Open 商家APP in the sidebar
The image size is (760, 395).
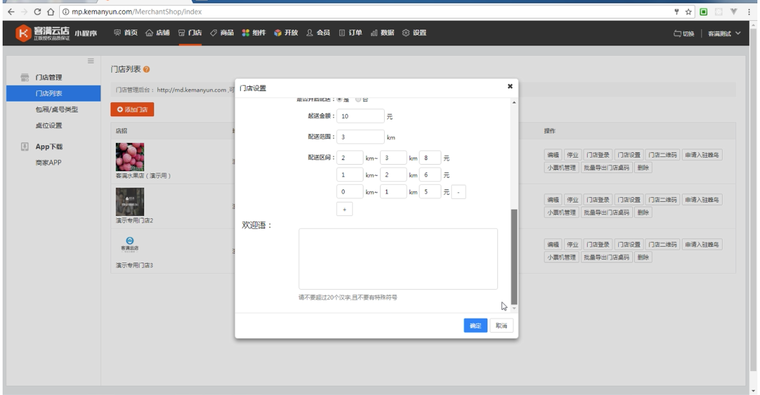(49, 163)
